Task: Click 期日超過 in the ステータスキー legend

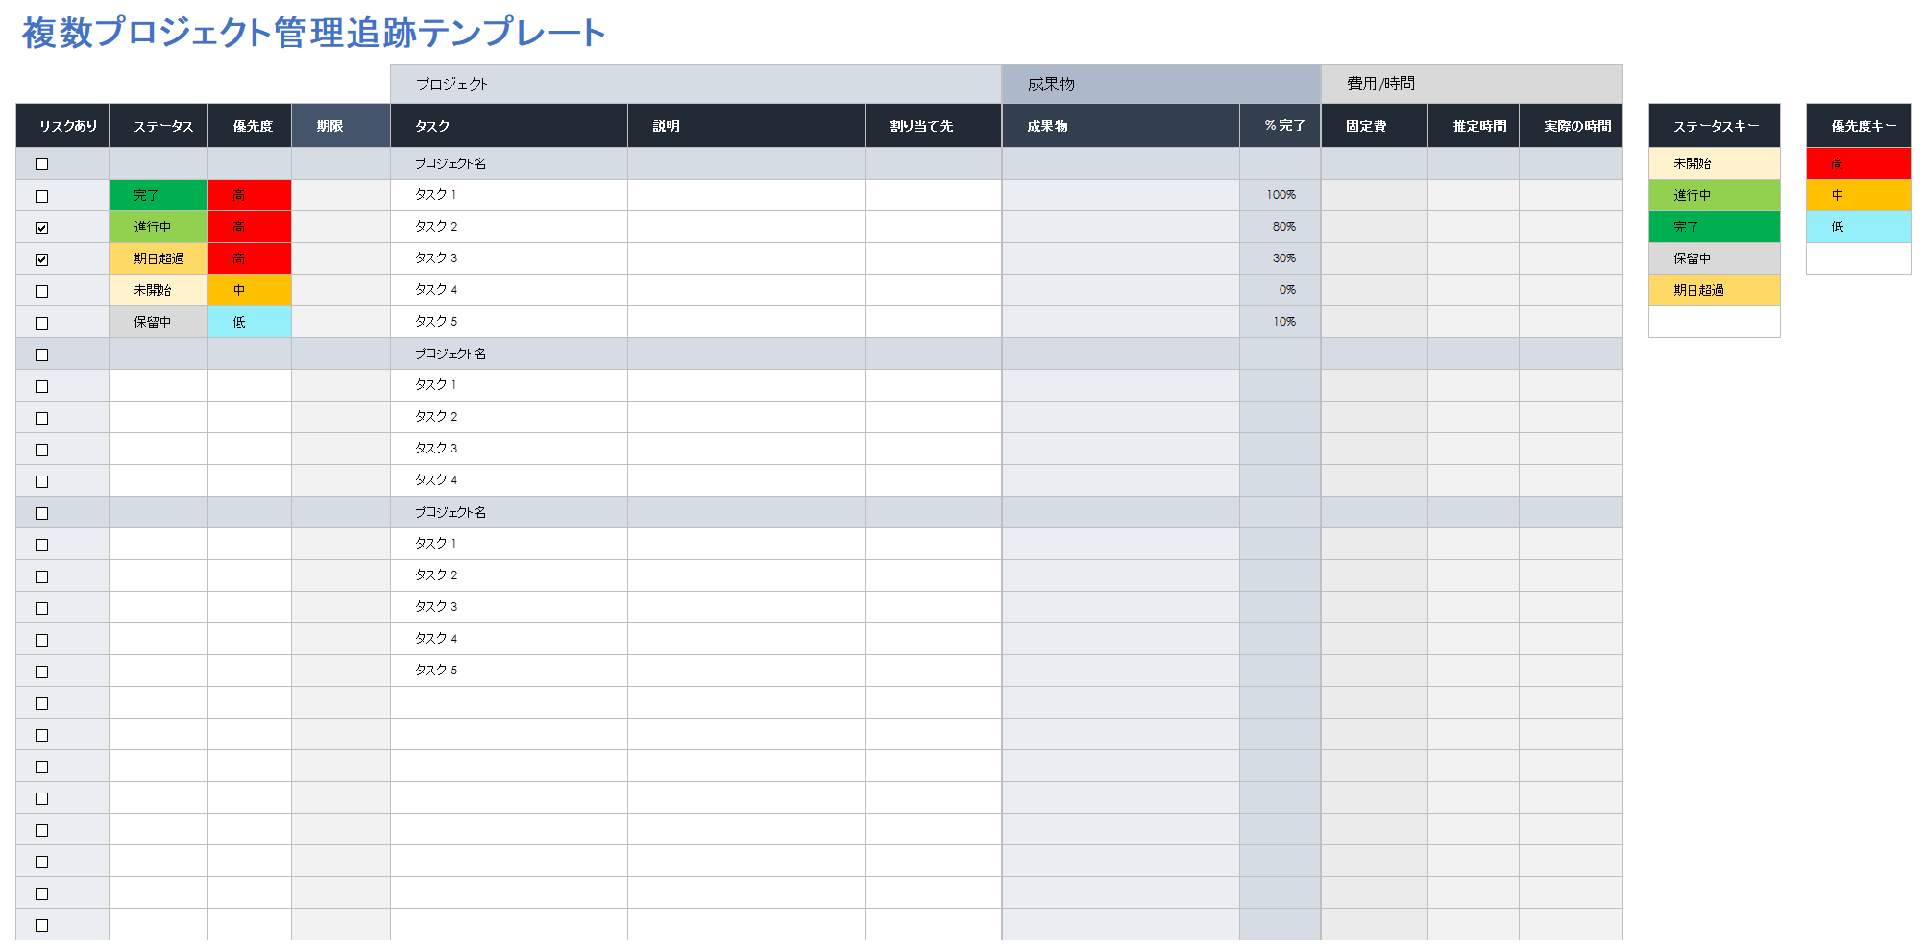Action: (1715, 290)
